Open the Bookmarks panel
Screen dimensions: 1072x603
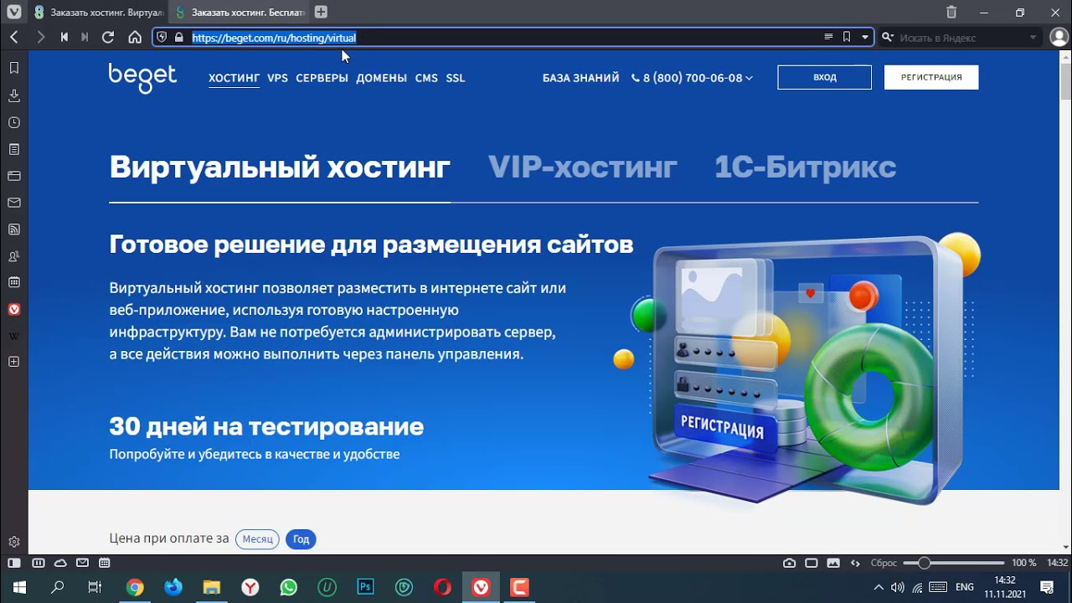tap(14, 68)
